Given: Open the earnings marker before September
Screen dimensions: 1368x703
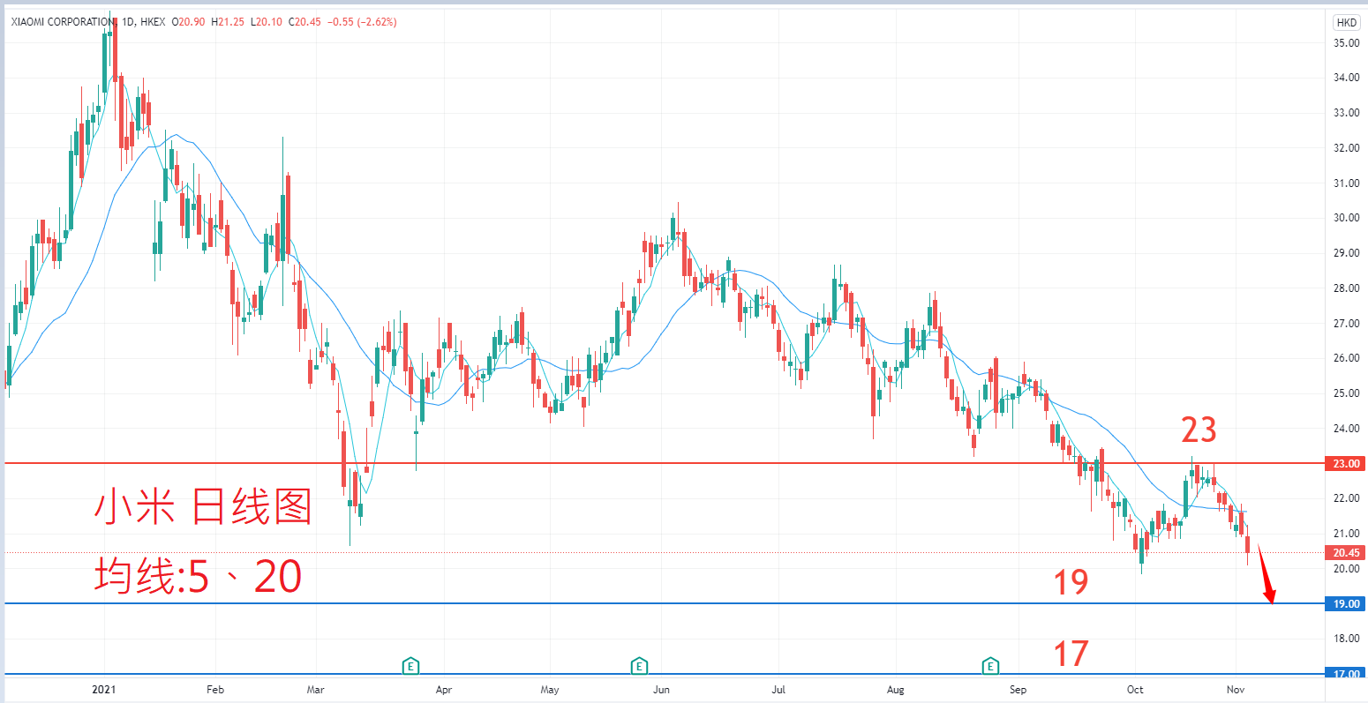Looking at the screenshot, I should 991,666.
